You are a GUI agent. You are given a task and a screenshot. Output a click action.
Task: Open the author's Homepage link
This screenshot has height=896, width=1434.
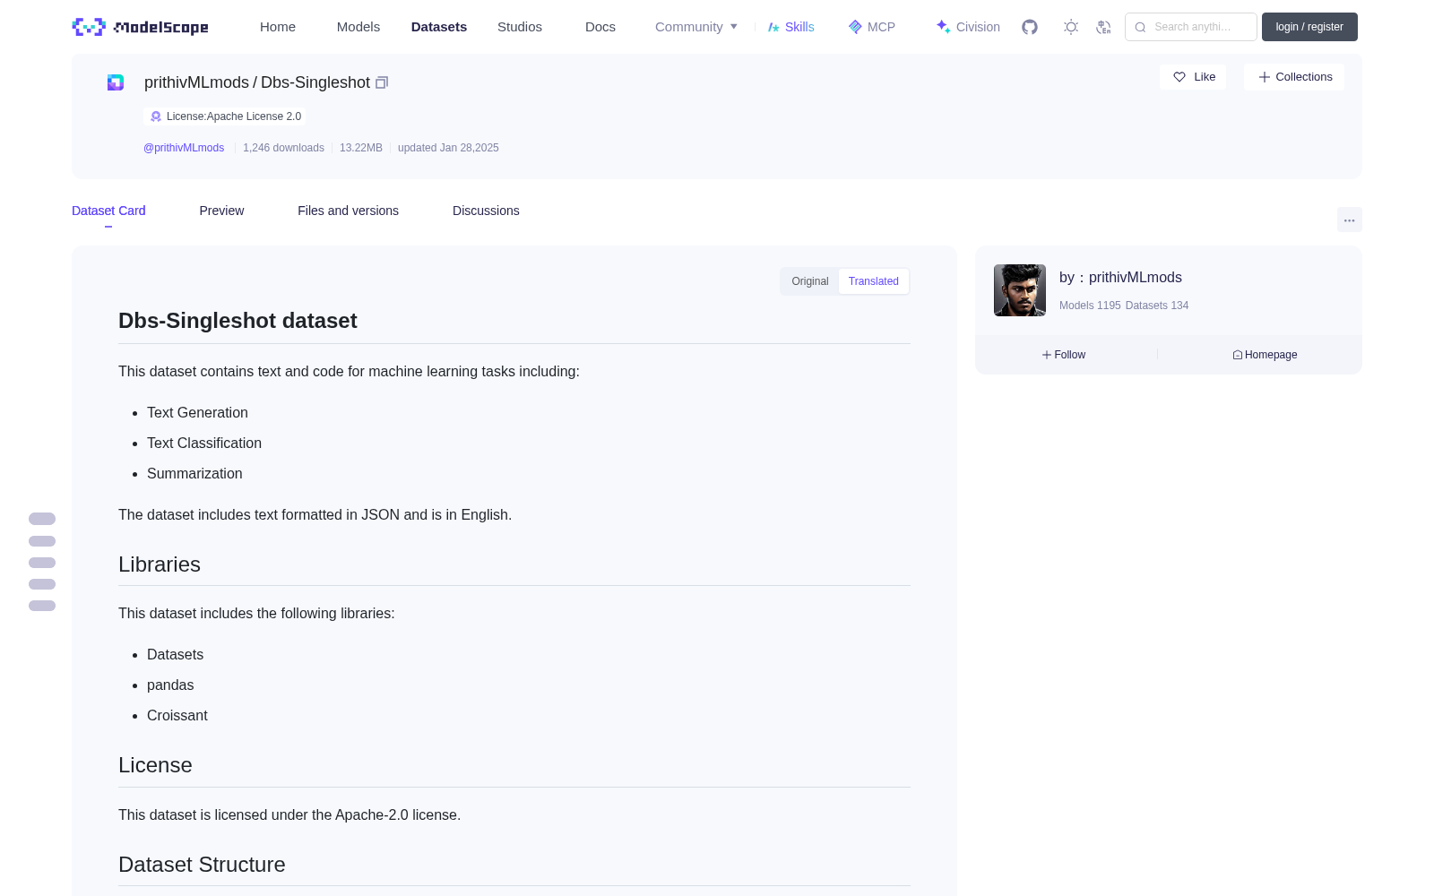point(1265,355)
